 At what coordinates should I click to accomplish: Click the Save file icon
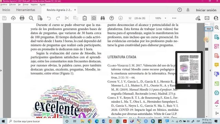click(x=4, y=18)
